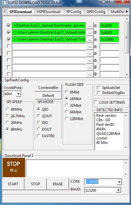Click the Esp32_Upload\Test file path field
The image size is (131, 205).
pyautogui.click(x=49, y=39)
